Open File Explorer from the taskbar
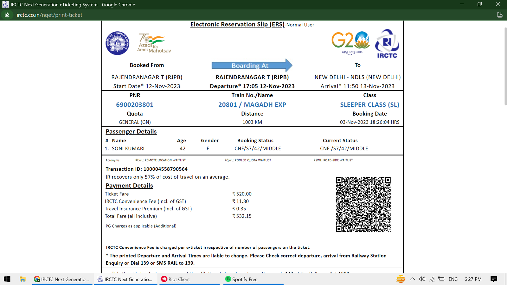The height and width of the screenshot is (285, 507). click(22, 279)
